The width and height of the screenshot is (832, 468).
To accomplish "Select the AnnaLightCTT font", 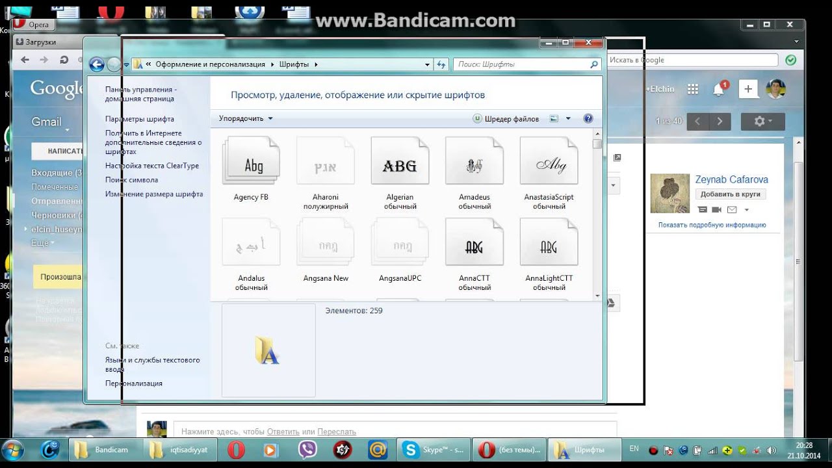I will (549, 254).
